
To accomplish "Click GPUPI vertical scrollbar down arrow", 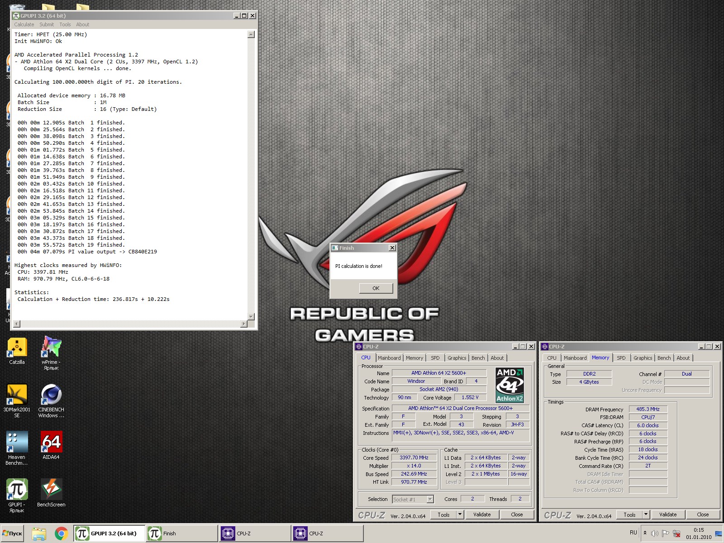I will (252, 316).
